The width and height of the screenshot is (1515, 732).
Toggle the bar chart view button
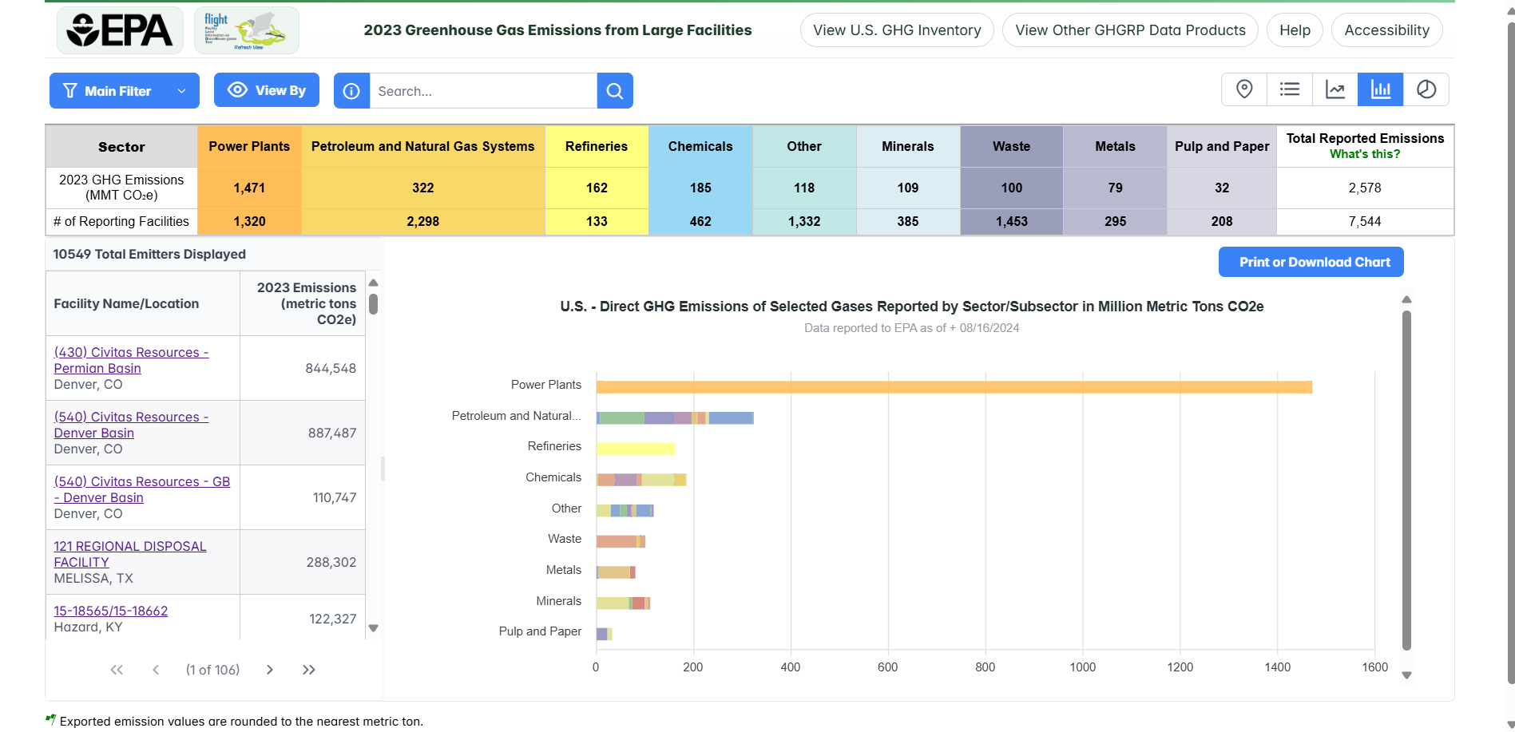[x=1381, y=89]
